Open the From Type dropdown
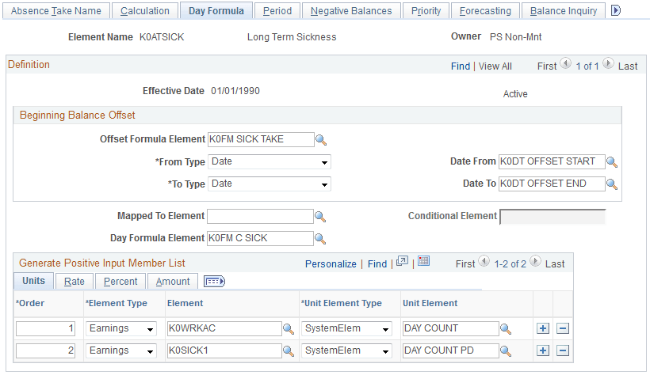The height and width of the screenshot is (375, 650). [x=270, y=162]
